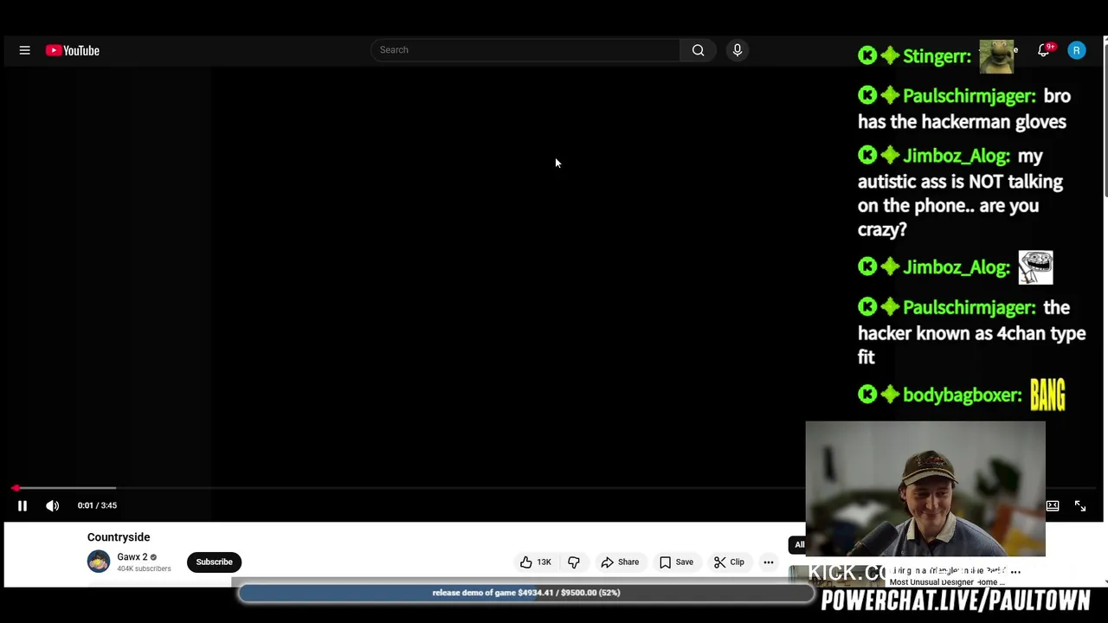Enter fullscreen mode on the player

1080,506
